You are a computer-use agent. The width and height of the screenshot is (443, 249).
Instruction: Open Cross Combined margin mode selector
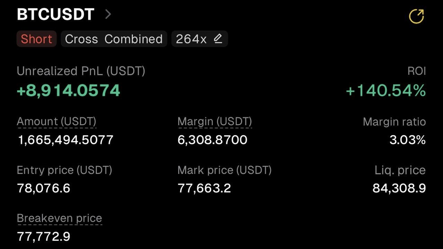click(x=114, y=39)
